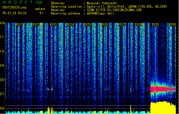Click the 0.6 kHz axis tick label
This screenshot has width=179, height=114.
tap(3, 108)
